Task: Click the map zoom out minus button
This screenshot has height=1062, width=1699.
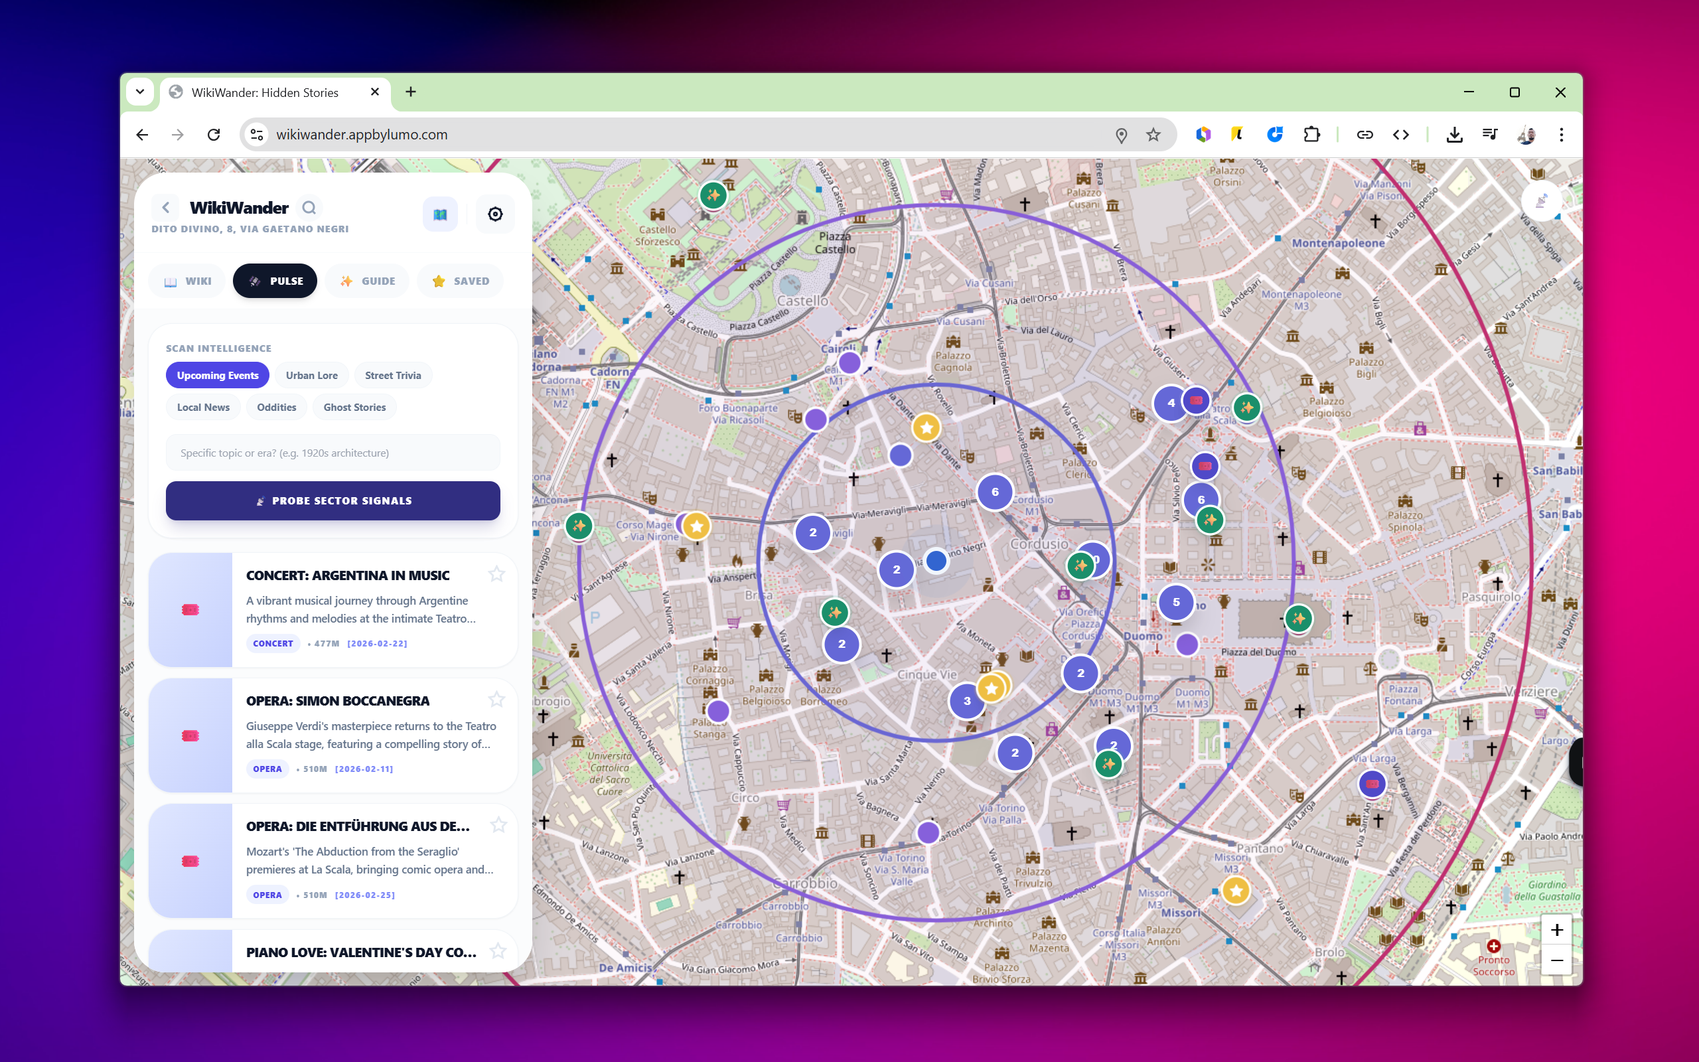Action: click(1556, 960)
